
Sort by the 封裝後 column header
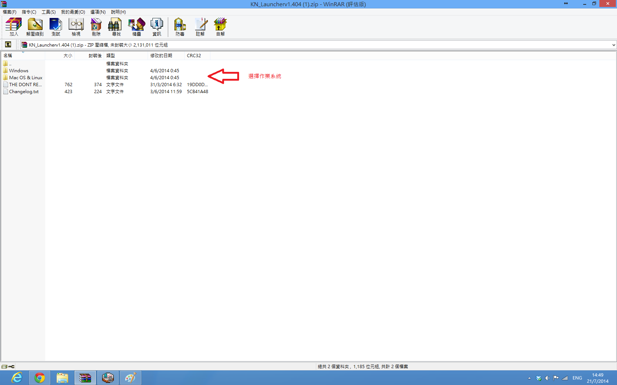[x=89, y=56]
